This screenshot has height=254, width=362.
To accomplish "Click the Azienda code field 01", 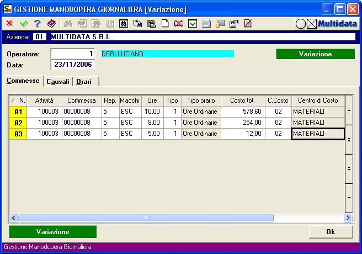I will pos(40,37).
